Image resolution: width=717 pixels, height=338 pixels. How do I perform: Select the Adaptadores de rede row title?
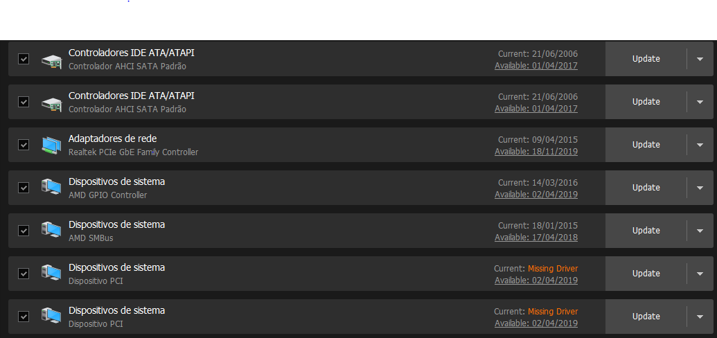[x=113, y=139]
